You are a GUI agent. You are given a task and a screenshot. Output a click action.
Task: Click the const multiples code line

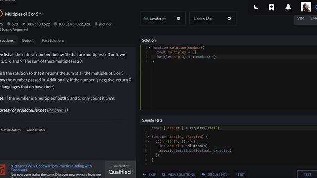click(x=176, y=52)
